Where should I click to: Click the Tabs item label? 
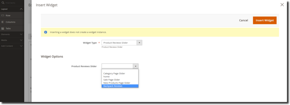[x=8, y=28]
